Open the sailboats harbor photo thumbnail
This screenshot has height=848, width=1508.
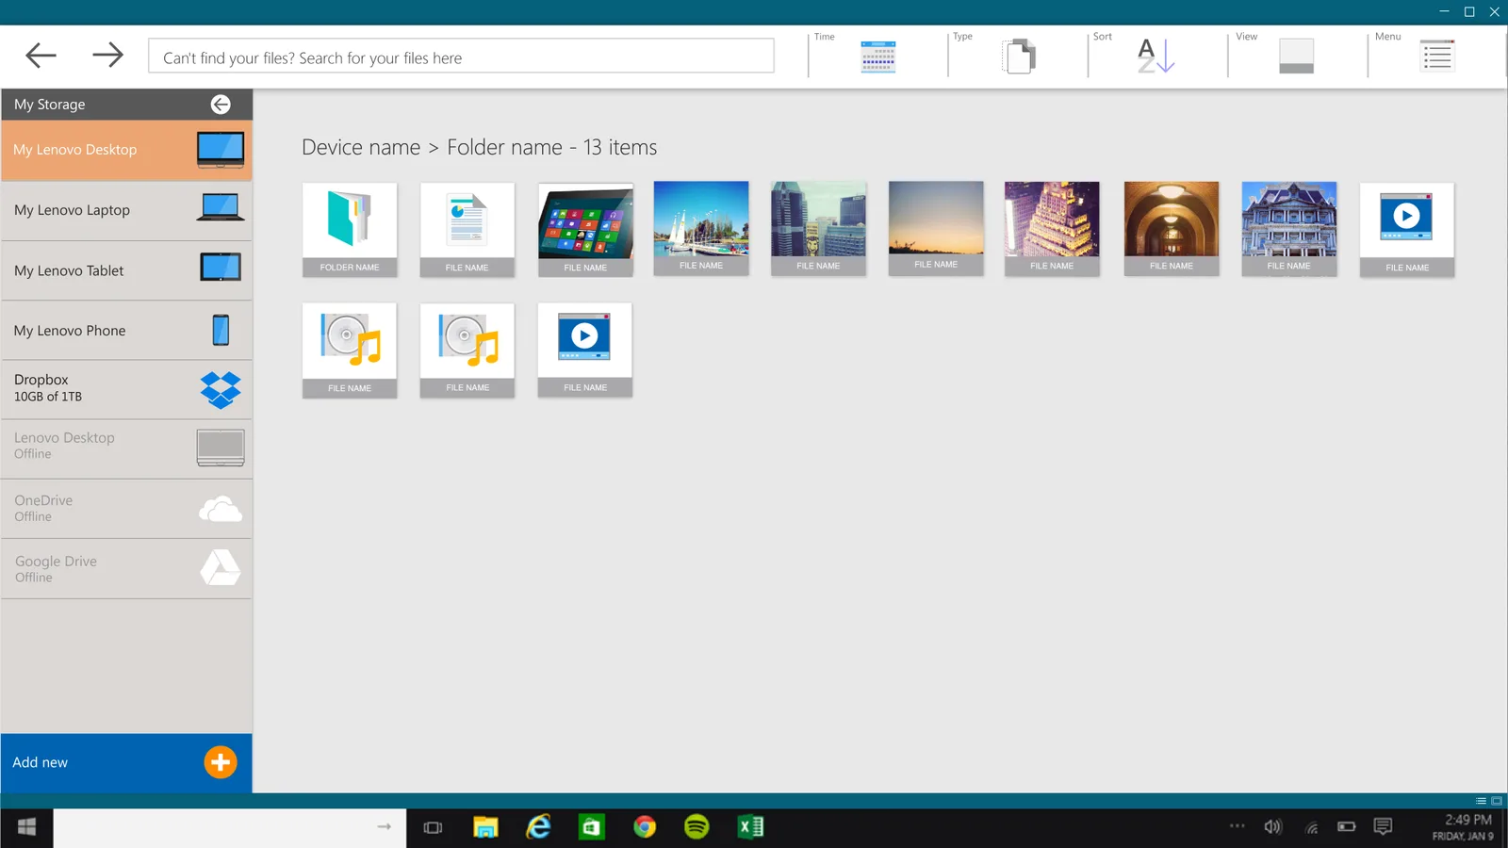701,229
